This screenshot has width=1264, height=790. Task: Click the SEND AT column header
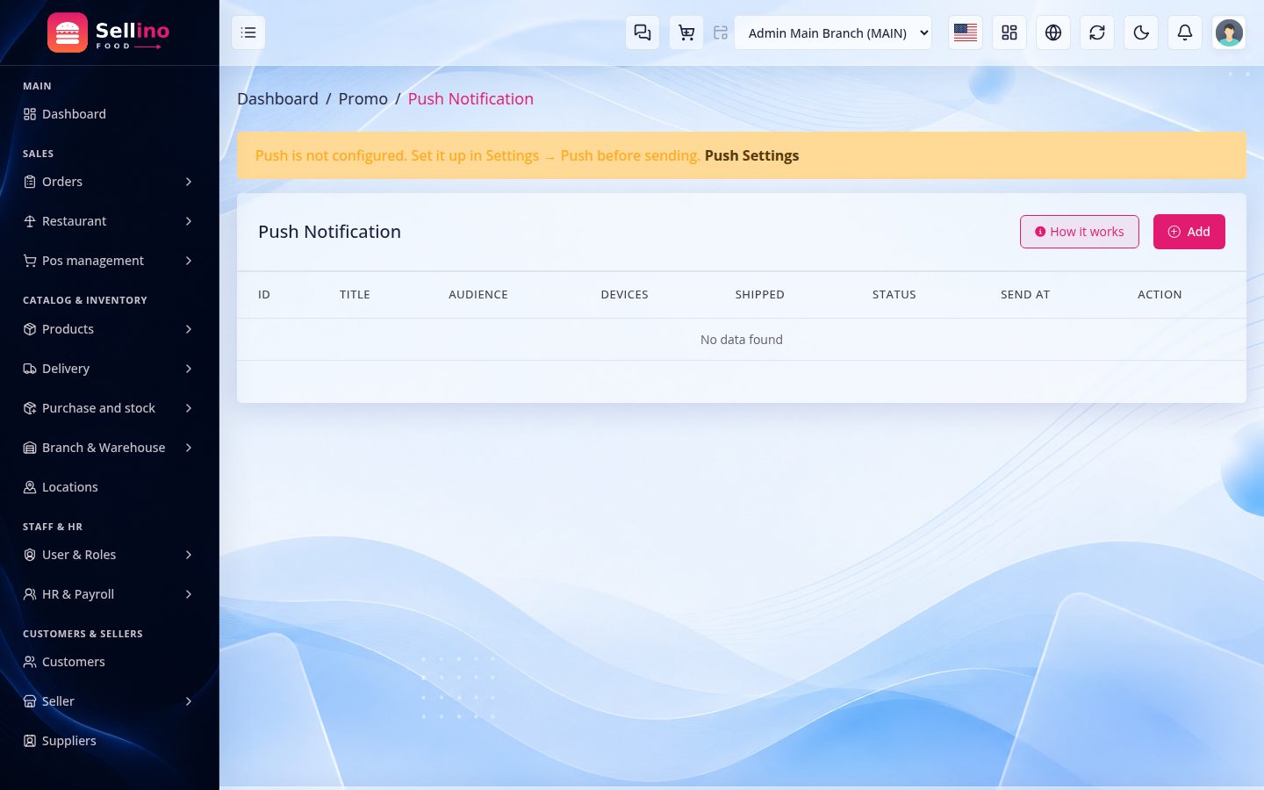(1025, 295)
